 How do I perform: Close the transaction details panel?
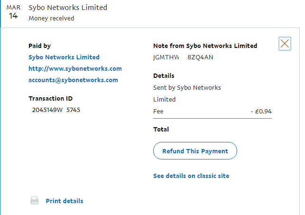tap(285, 44)
